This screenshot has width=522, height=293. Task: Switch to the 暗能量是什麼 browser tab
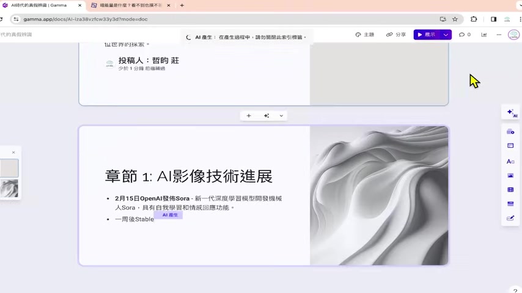[131, 5]
